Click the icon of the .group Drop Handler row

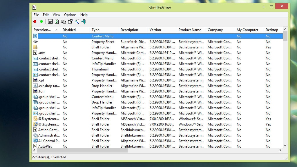click(35, 102)
